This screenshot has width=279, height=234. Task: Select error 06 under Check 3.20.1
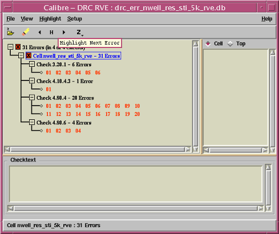tap(98, 72)
